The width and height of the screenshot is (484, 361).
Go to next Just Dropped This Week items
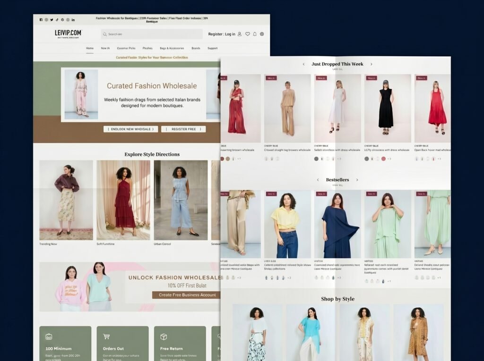pyautogui.click(x=372, y=64)
